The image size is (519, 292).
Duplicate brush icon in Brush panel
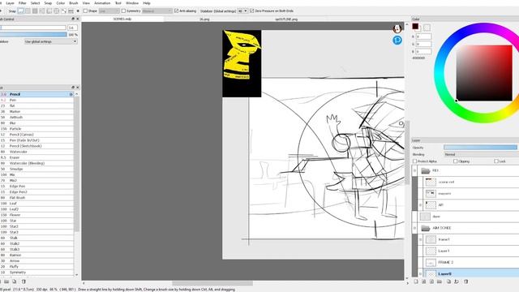[x=15, y=281]
